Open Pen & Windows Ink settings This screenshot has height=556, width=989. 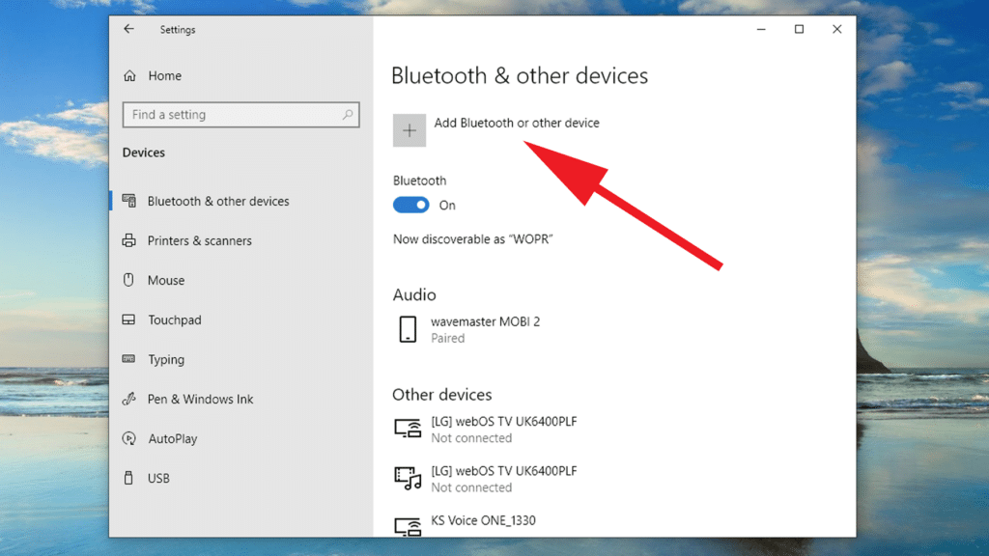[200, 399]
